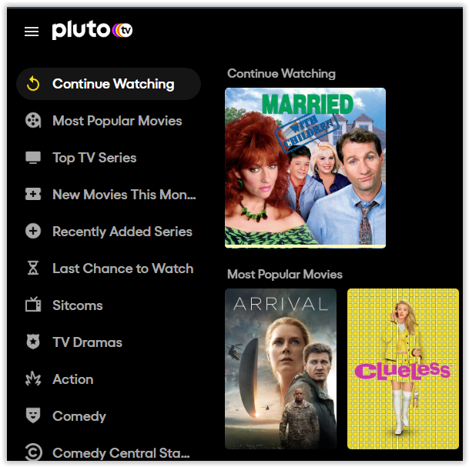The width and height of the screenshot is (469, 467).
Task: Open the Clueless movie poster
Action: coord(403,369)
